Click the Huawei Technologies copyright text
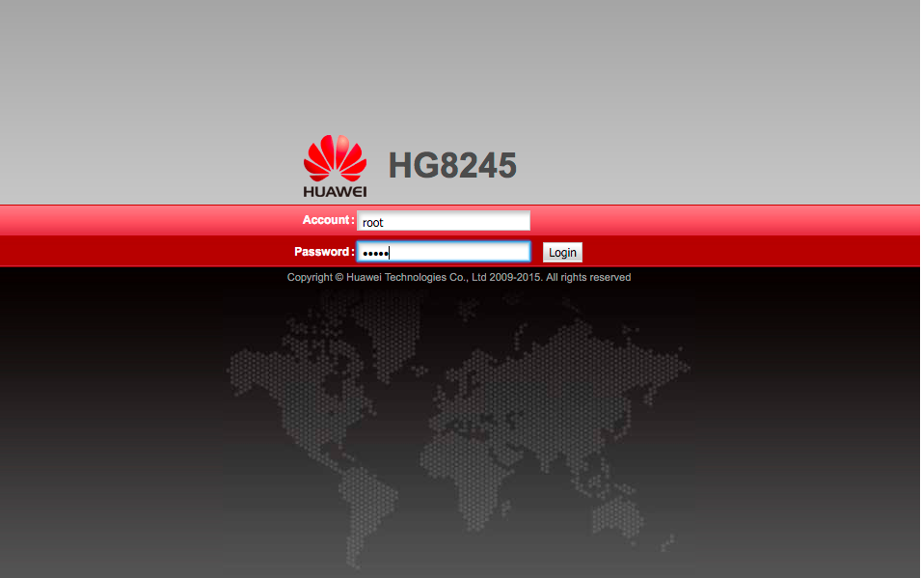This screenshot has height=578, width=921. click(459, 277)
